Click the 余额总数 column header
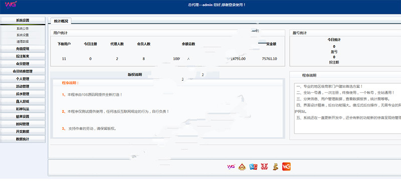This screenshot has width=401, height=189. coord(188,44)
